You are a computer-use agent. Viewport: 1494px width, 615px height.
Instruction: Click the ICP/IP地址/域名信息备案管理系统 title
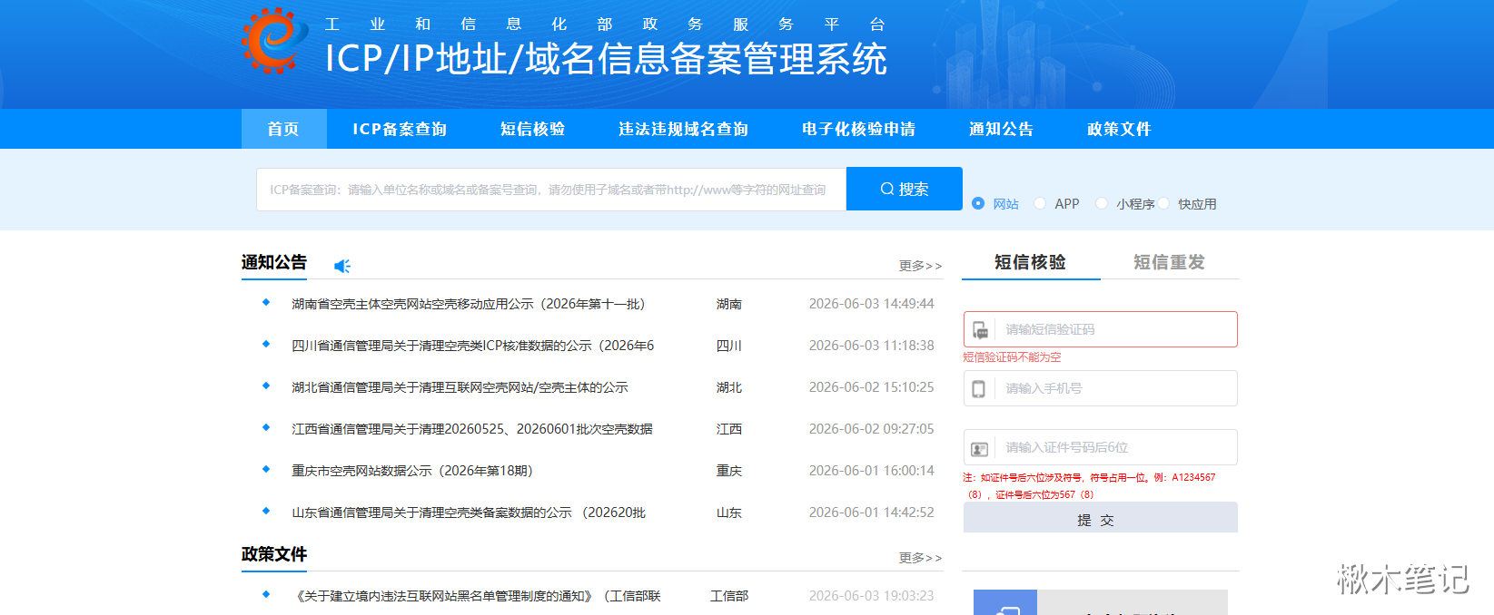pyautogui.click(x=606, y=59)
